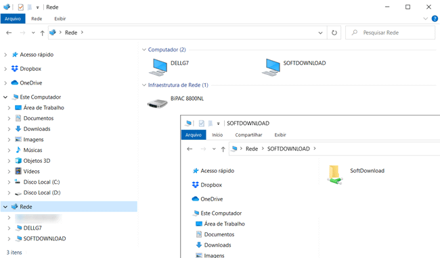440x258 pixels.
Task: Select Documentos in SOFTDOWNLOAD sidebar
Action: coord(219,234)
